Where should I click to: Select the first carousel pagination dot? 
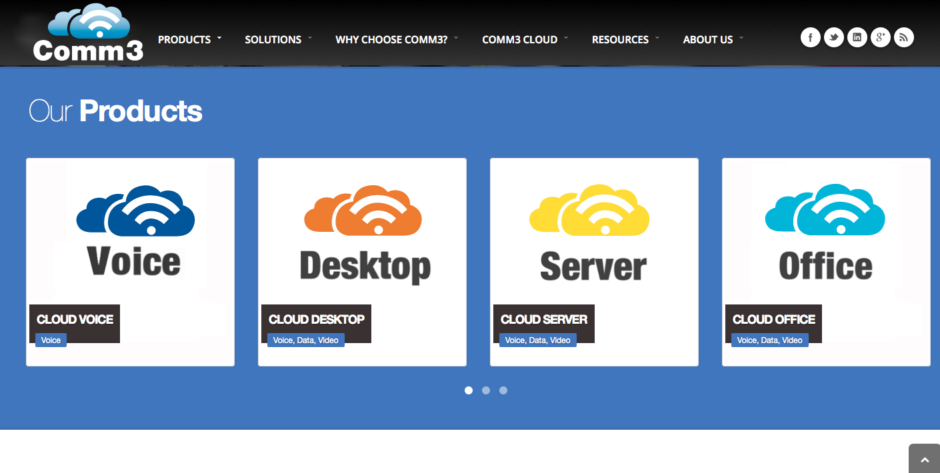469,390
